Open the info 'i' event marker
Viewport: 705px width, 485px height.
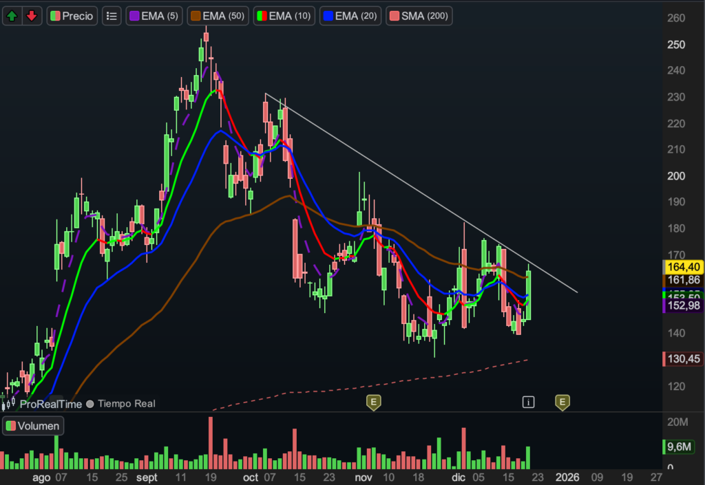[528, 402]
